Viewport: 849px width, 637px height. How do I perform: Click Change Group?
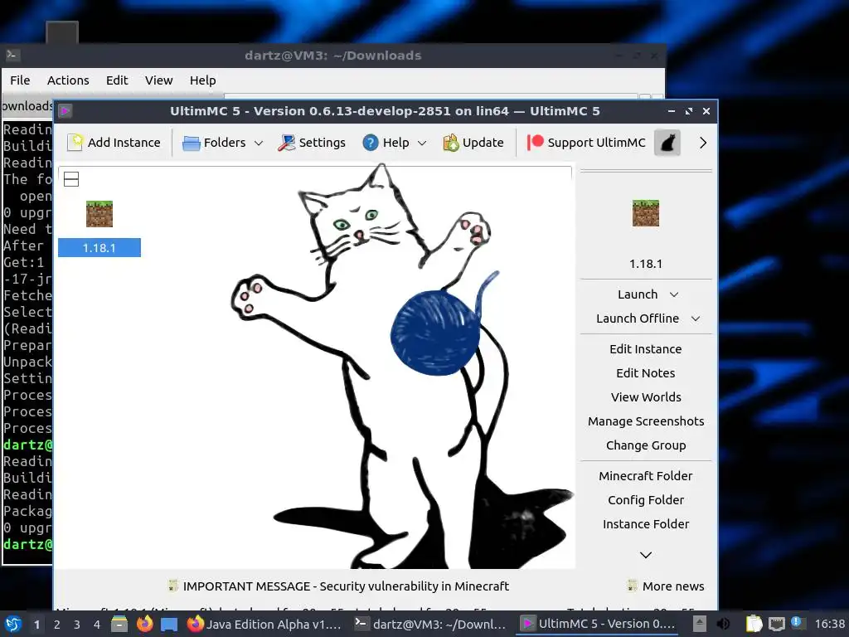[x=645, y=445]
